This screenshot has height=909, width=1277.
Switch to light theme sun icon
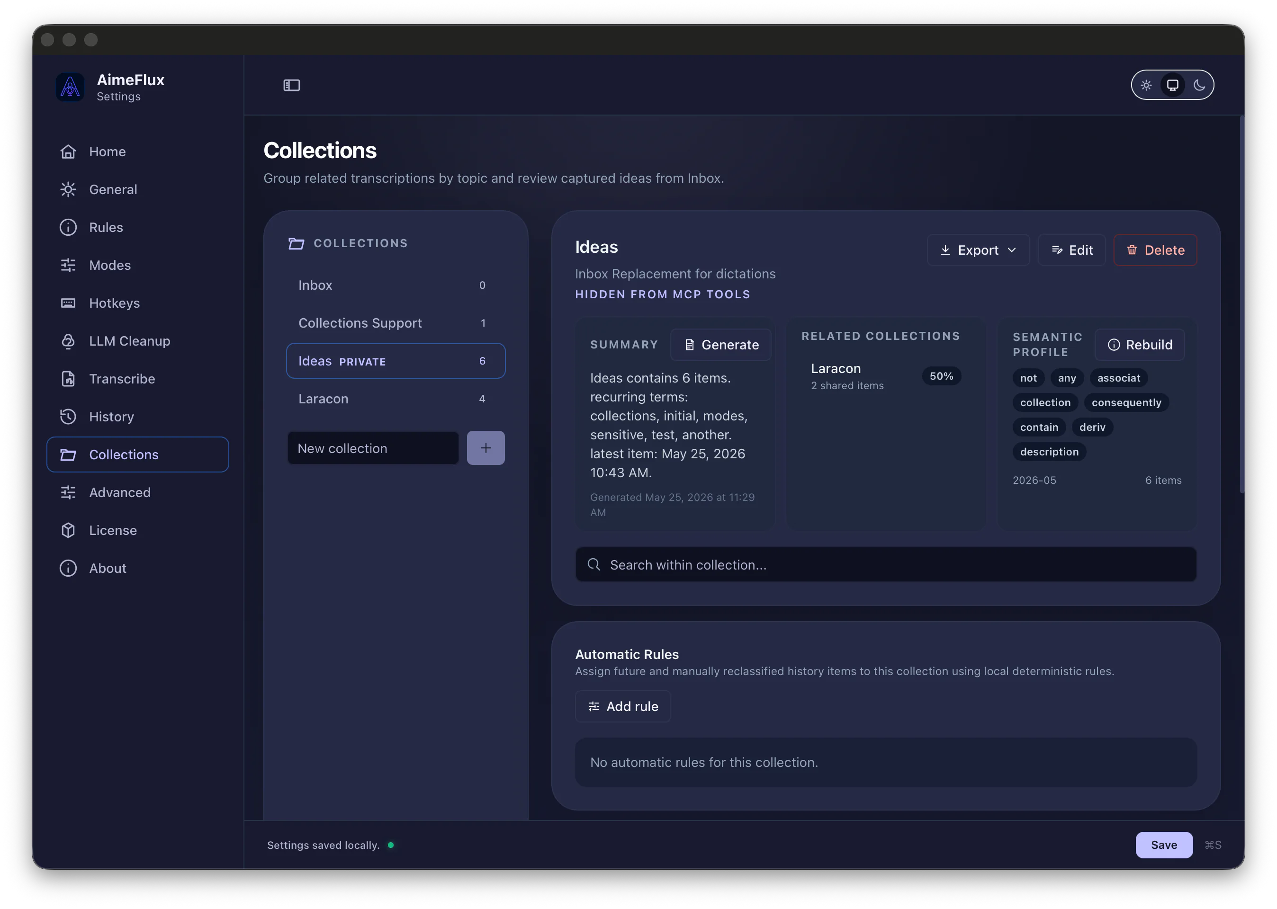coord(1146,85)
